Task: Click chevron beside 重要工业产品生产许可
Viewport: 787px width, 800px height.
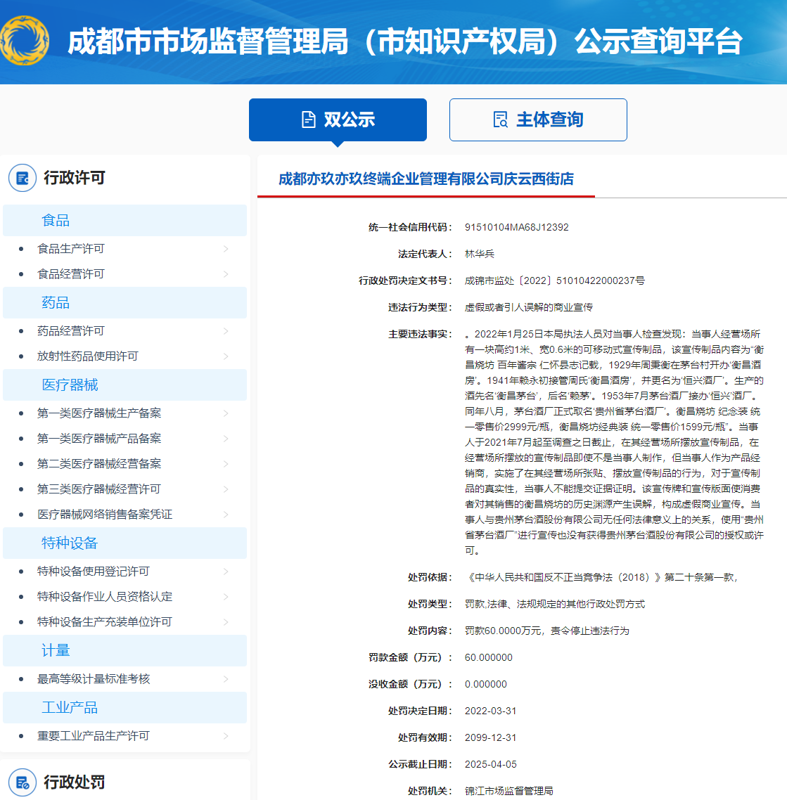Action: click(226, 736)
